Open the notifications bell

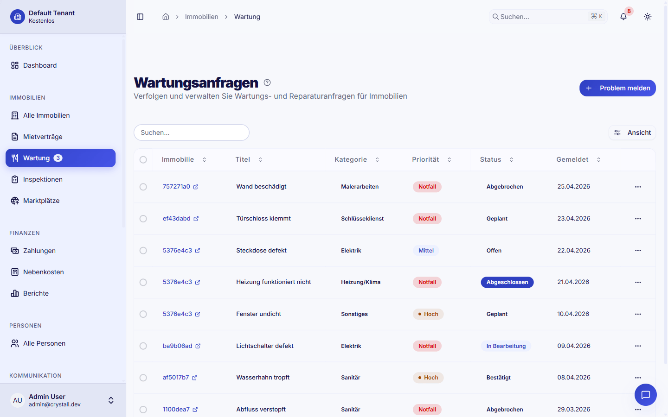click(x=623, y=17)
